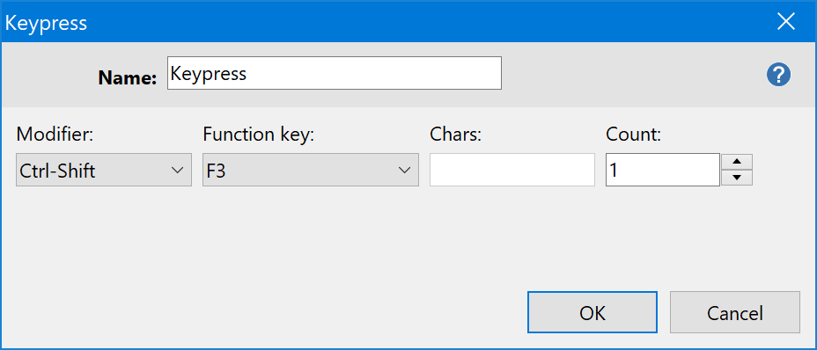The height and width of the screenshot is (350, 817).
Task: Click the chevron arrow on the Modifier dropdown
Action: (177, 171)
